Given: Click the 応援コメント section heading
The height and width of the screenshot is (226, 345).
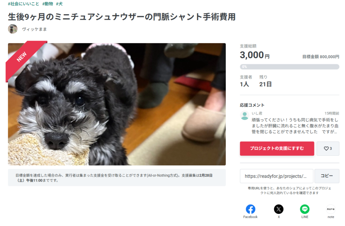Looking at the screenshot, I should pyautogui.click(x=252, y=105).
